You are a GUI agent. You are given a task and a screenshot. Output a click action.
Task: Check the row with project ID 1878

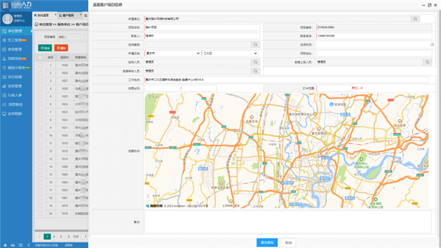point(40,214)
